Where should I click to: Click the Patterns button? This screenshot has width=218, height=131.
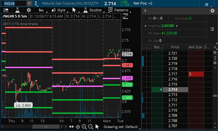pos(118,10)
